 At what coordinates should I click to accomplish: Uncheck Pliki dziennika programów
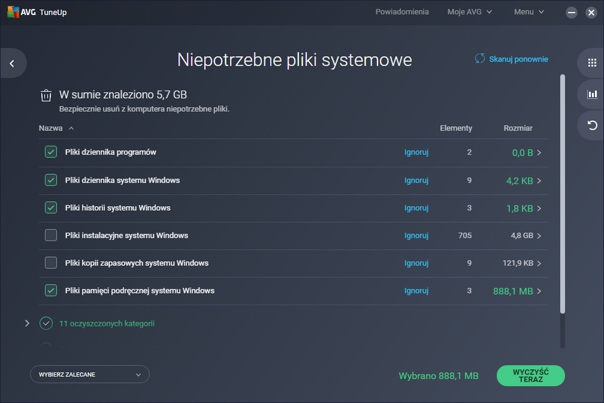[x=51, y=152]
